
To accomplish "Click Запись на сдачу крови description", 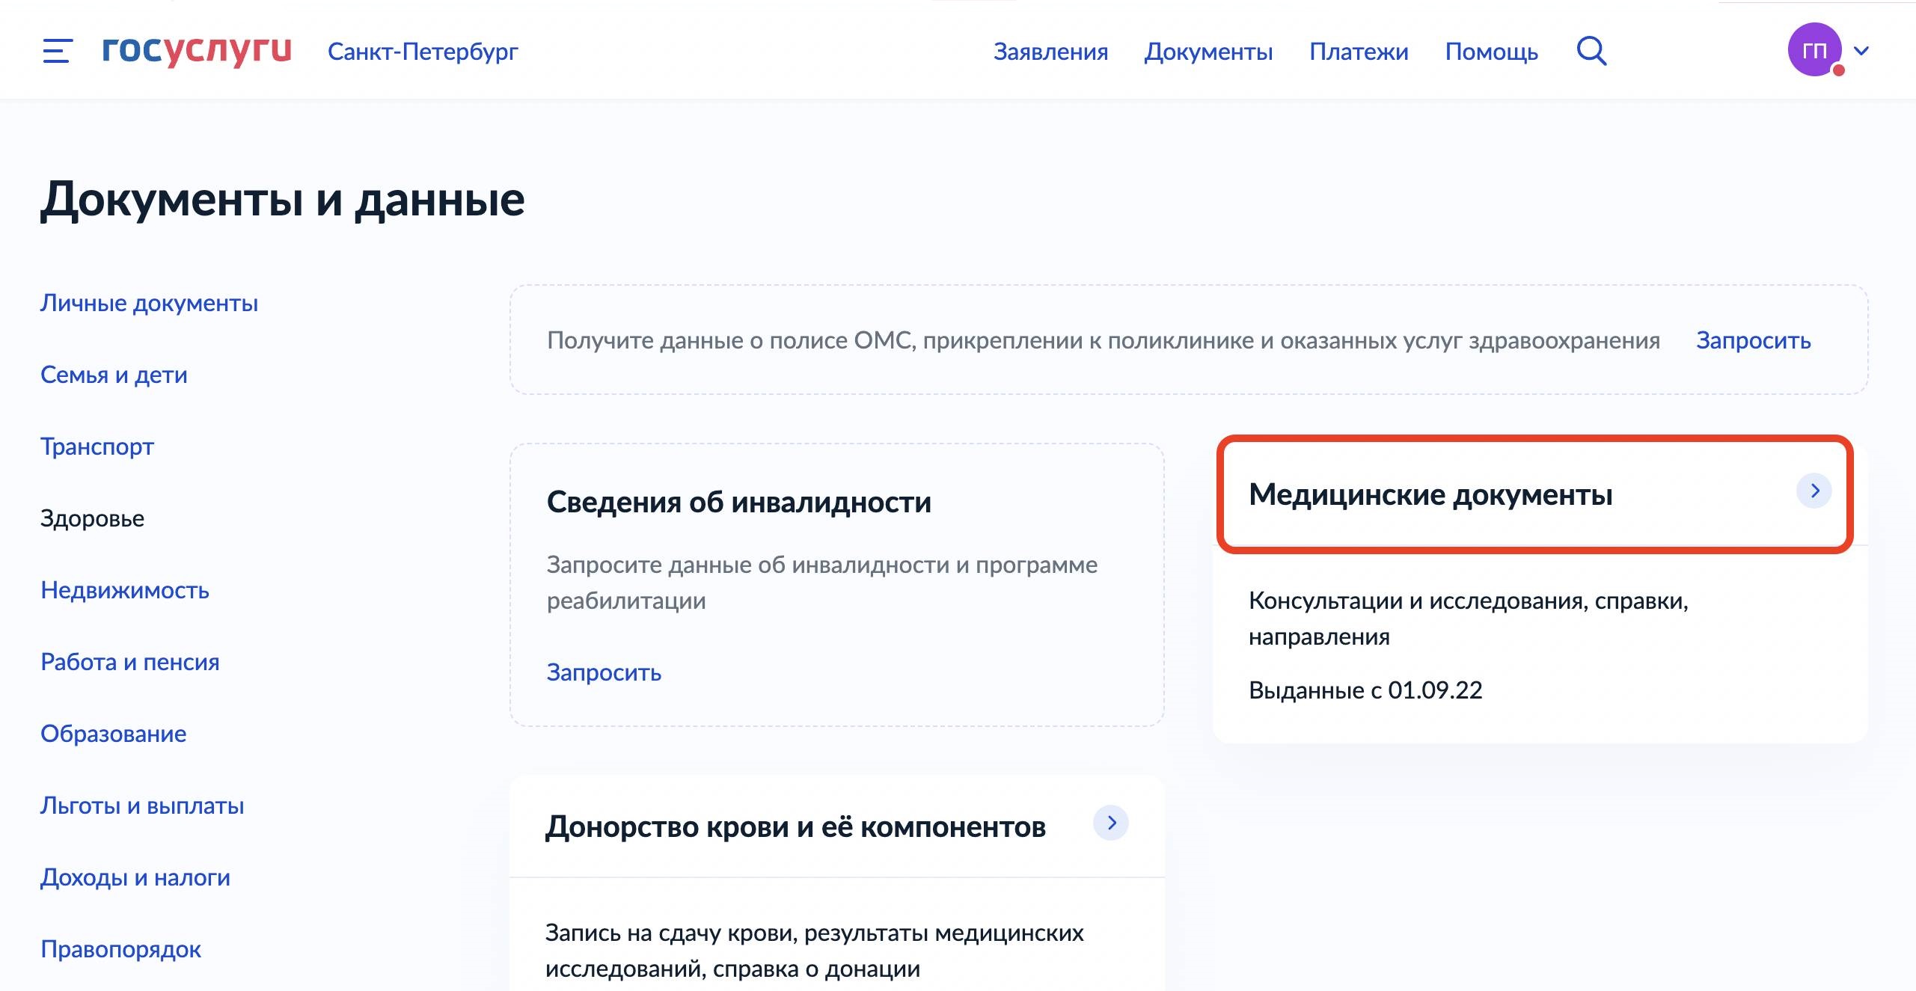I will pyautogui.click(x=815, y=951).
